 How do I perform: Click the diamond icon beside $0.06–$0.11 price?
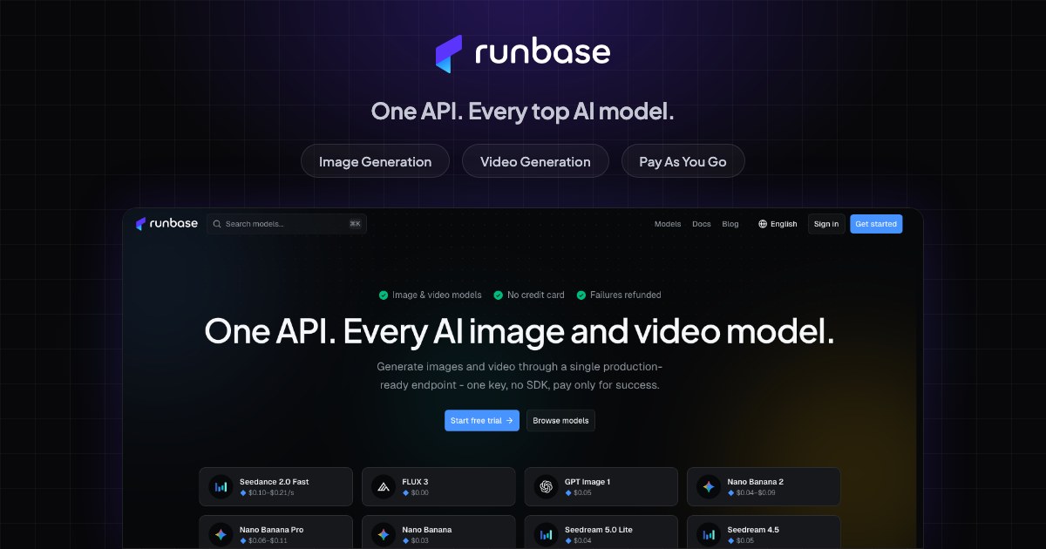(243, 541)
